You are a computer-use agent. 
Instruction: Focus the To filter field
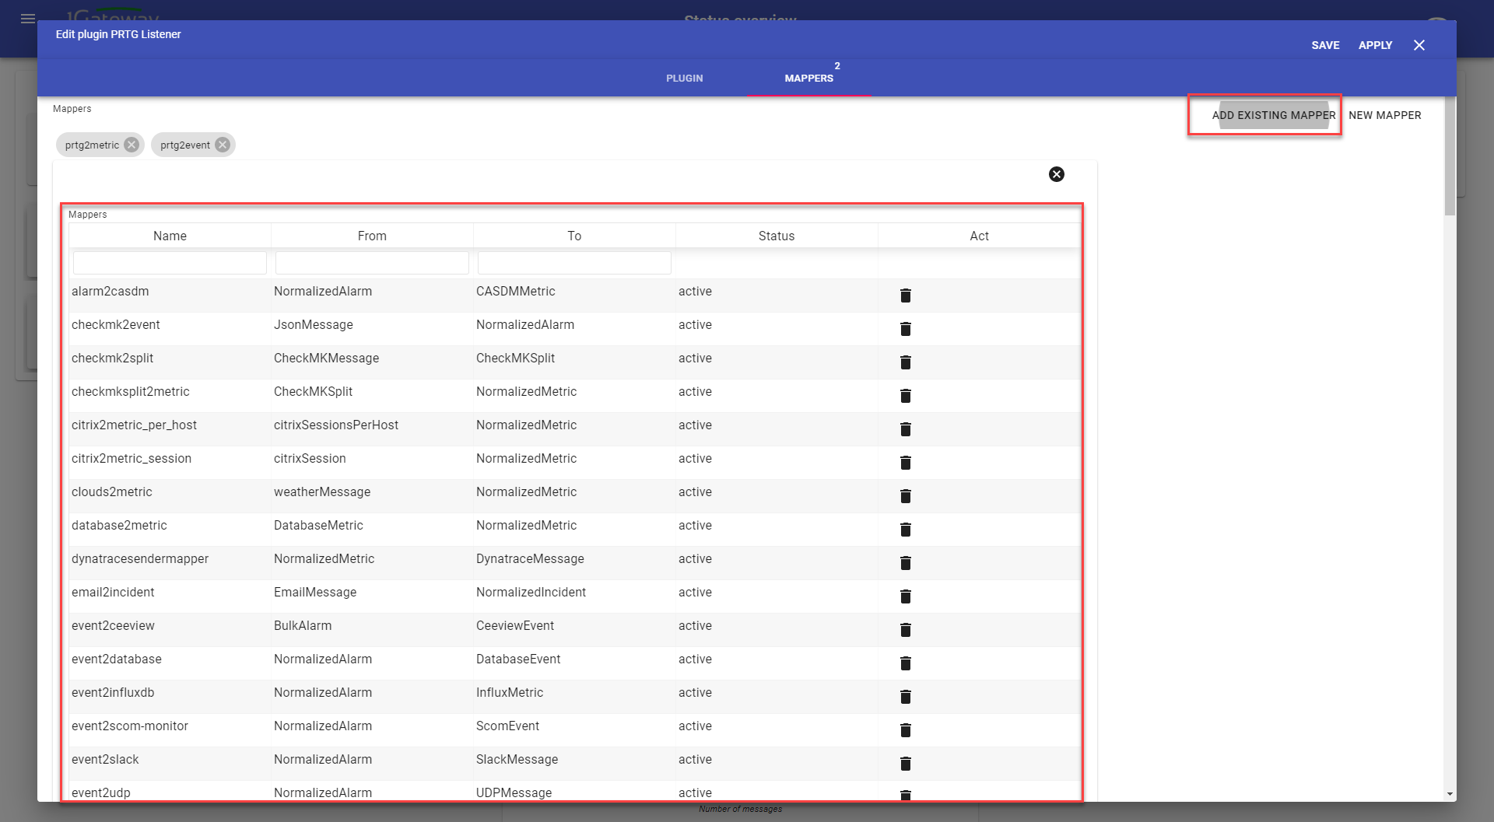[574, 263]
